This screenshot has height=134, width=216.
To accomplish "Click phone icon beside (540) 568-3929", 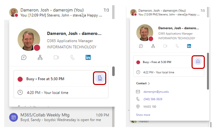I will tap(138, 99).
